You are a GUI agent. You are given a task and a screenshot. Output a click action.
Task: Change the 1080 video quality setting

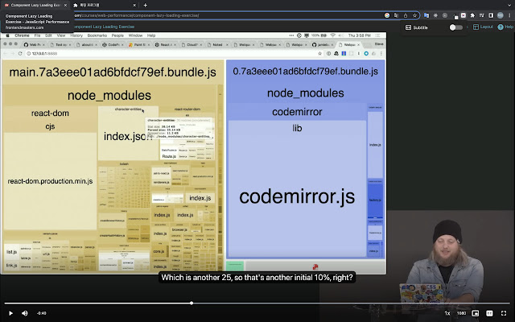coord(461,312)
